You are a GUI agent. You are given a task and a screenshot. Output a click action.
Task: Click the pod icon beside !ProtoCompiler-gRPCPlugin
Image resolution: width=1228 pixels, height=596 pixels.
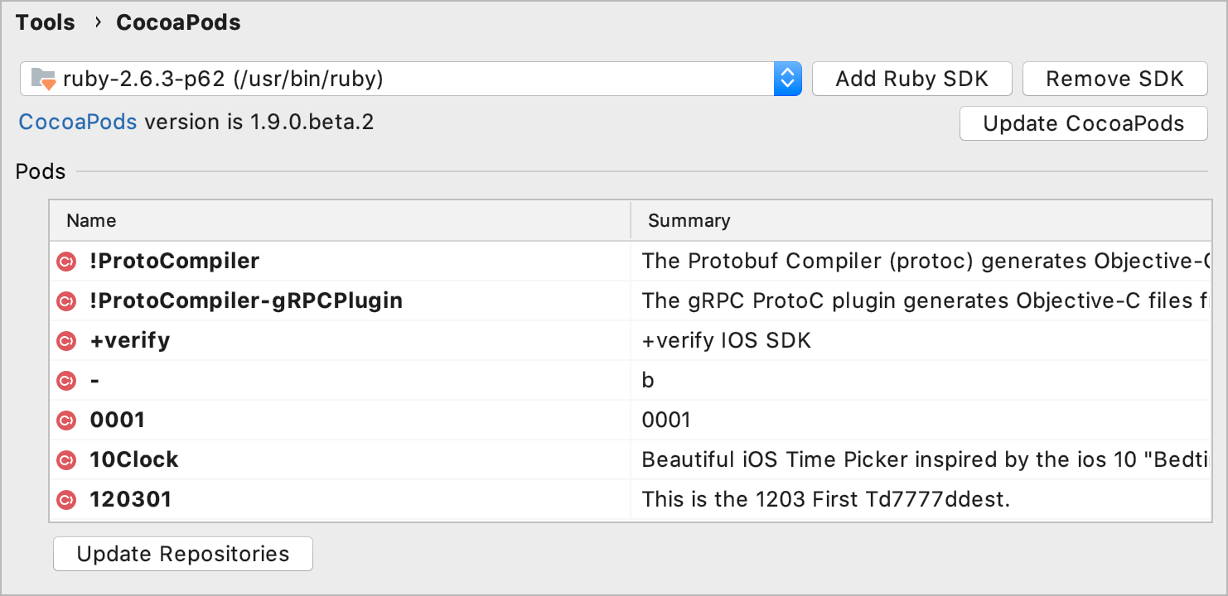point(65,301)
